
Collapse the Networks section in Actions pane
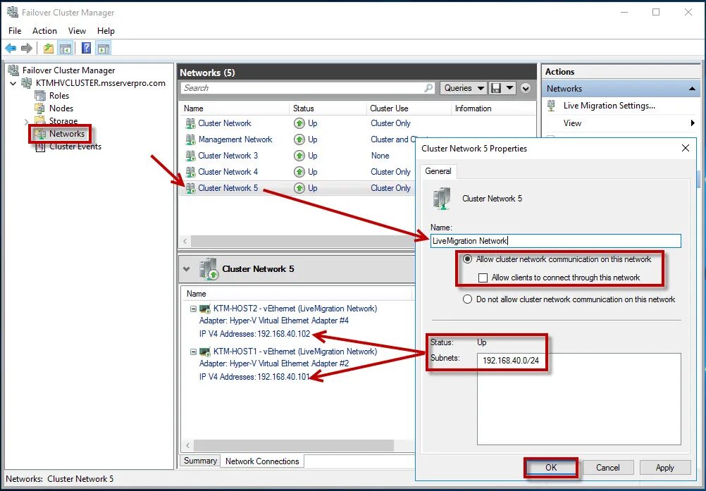pyautogui.click(x=692, y=89)
